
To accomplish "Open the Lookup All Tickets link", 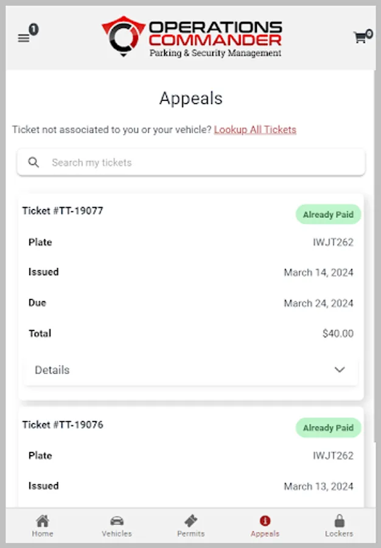I will [255, 130].
